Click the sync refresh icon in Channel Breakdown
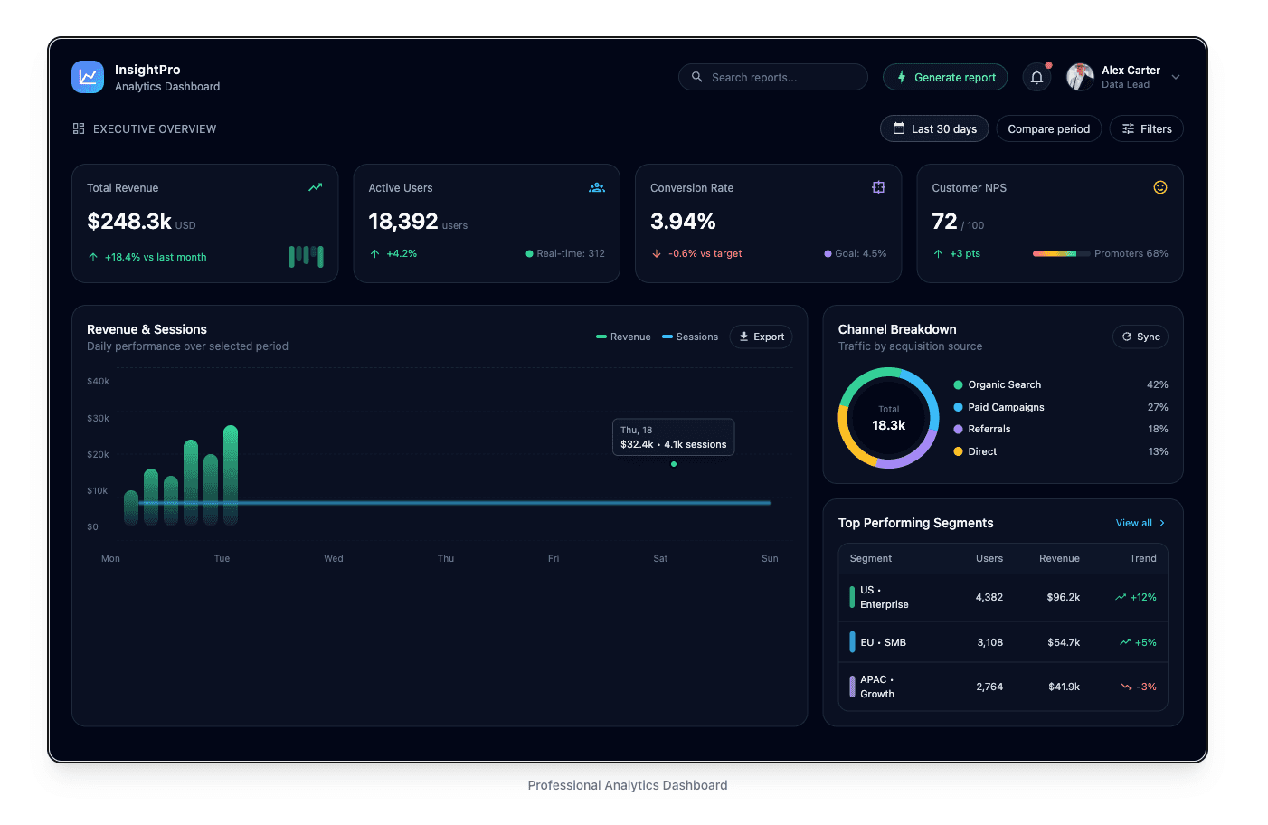The height and width of the screenshot is (825, 1268). coord(1127,337)
